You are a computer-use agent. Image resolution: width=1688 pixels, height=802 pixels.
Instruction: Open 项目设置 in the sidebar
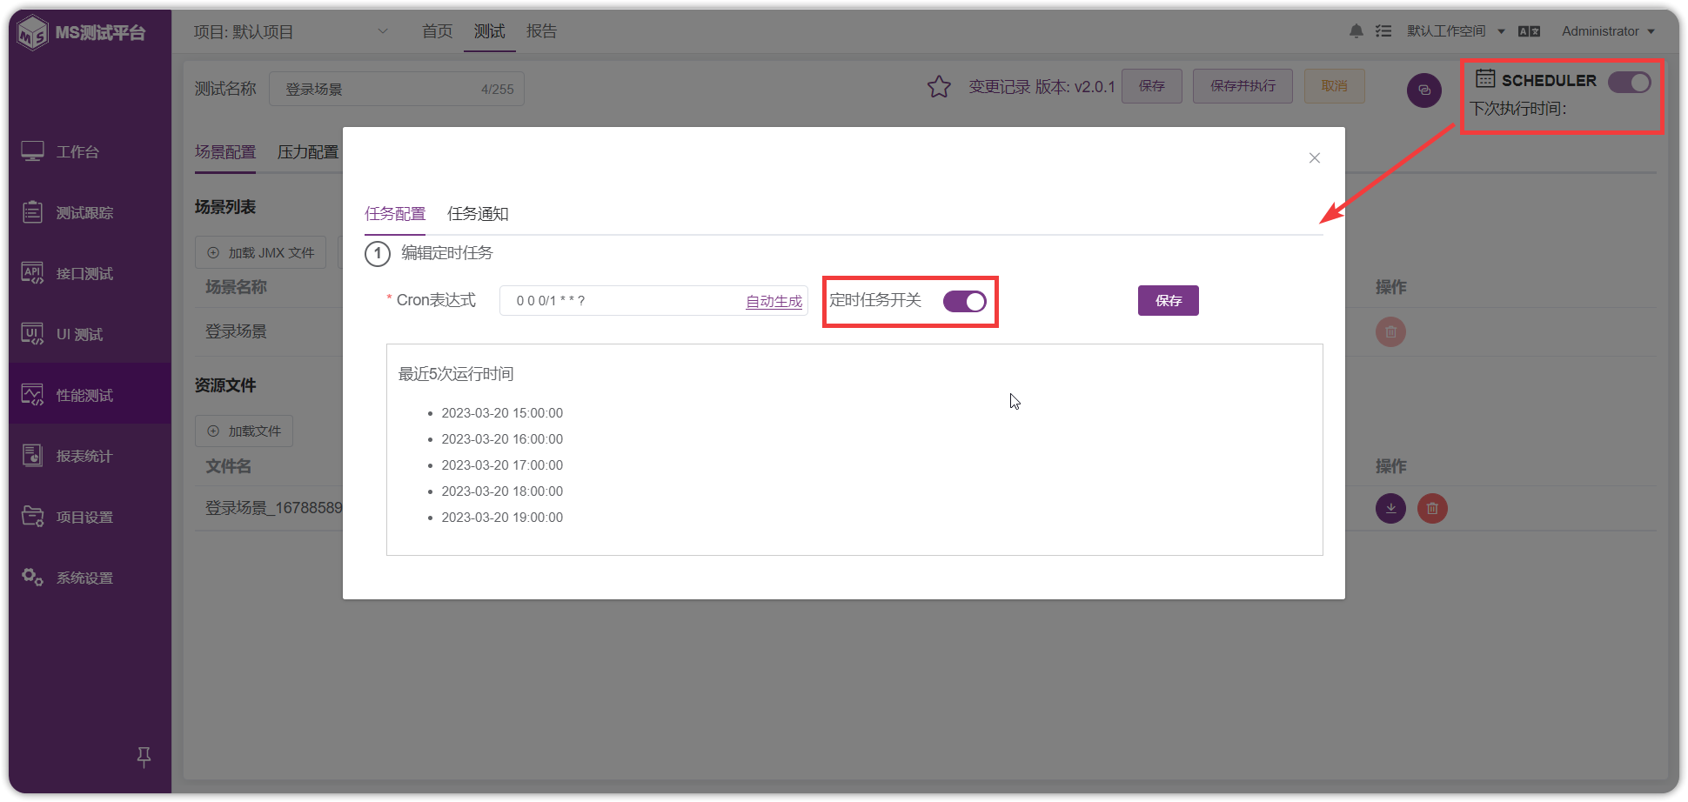[90, 517]
